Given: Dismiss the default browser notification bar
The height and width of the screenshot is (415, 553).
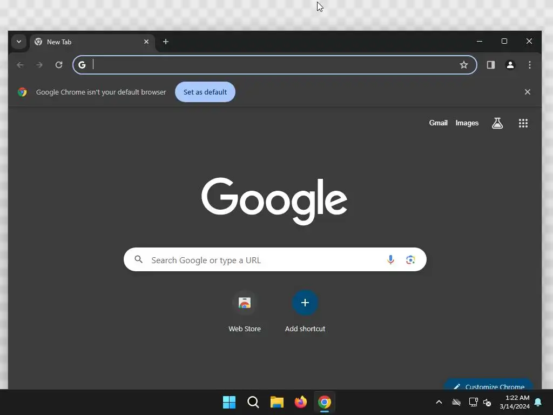Looking at the screenshot, I should (x=527, y=92).
